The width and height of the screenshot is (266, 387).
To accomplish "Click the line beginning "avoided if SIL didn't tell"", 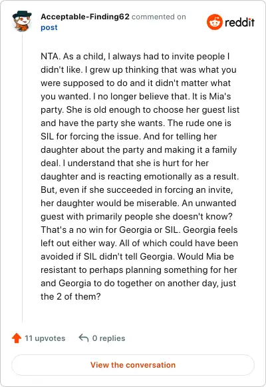I will (x=137, y=256).
